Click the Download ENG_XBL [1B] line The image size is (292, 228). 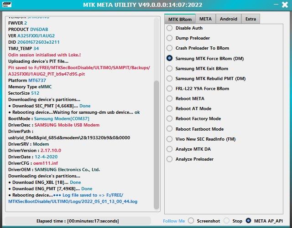pyautogui.click(x=45, y=182)
